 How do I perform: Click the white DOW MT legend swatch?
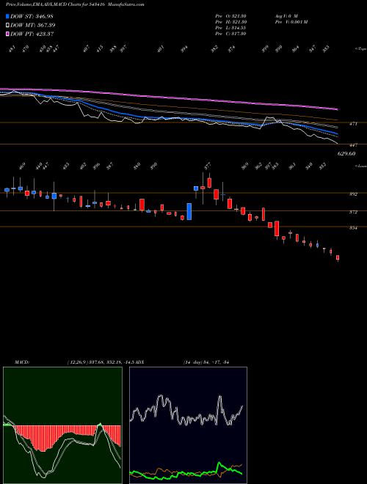pyautogui.click(x=7, y=25)
